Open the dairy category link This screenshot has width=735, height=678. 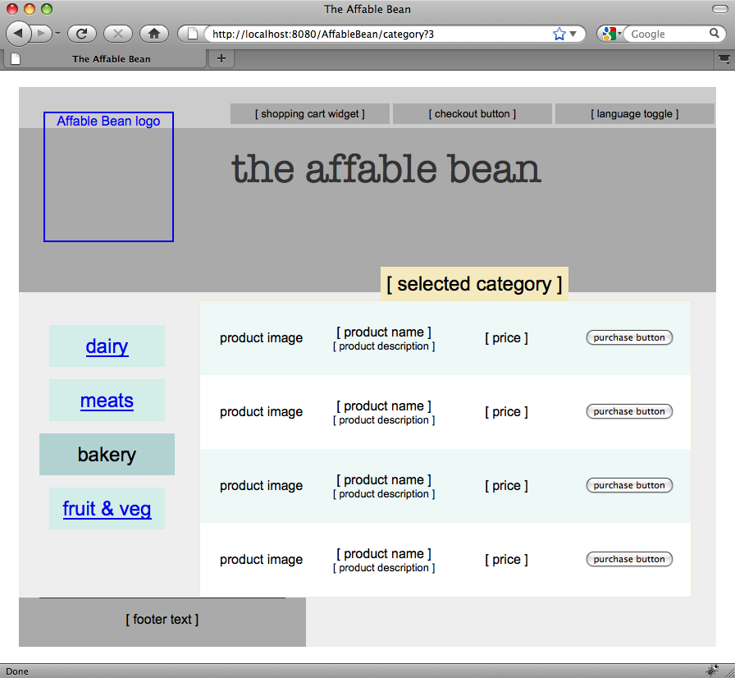point(107,346)
